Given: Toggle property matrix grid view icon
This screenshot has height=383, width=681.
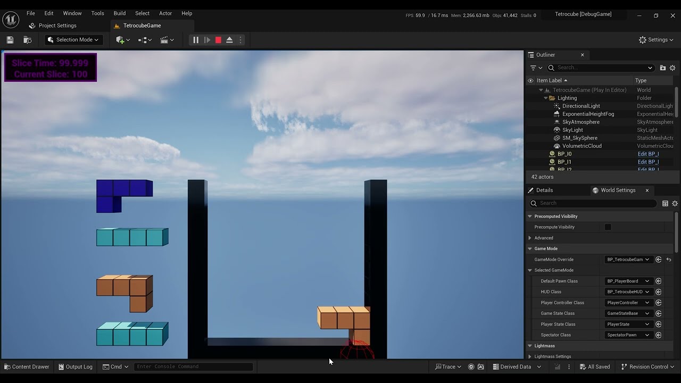Looking at the screenshot, I should tap(665, 203).
